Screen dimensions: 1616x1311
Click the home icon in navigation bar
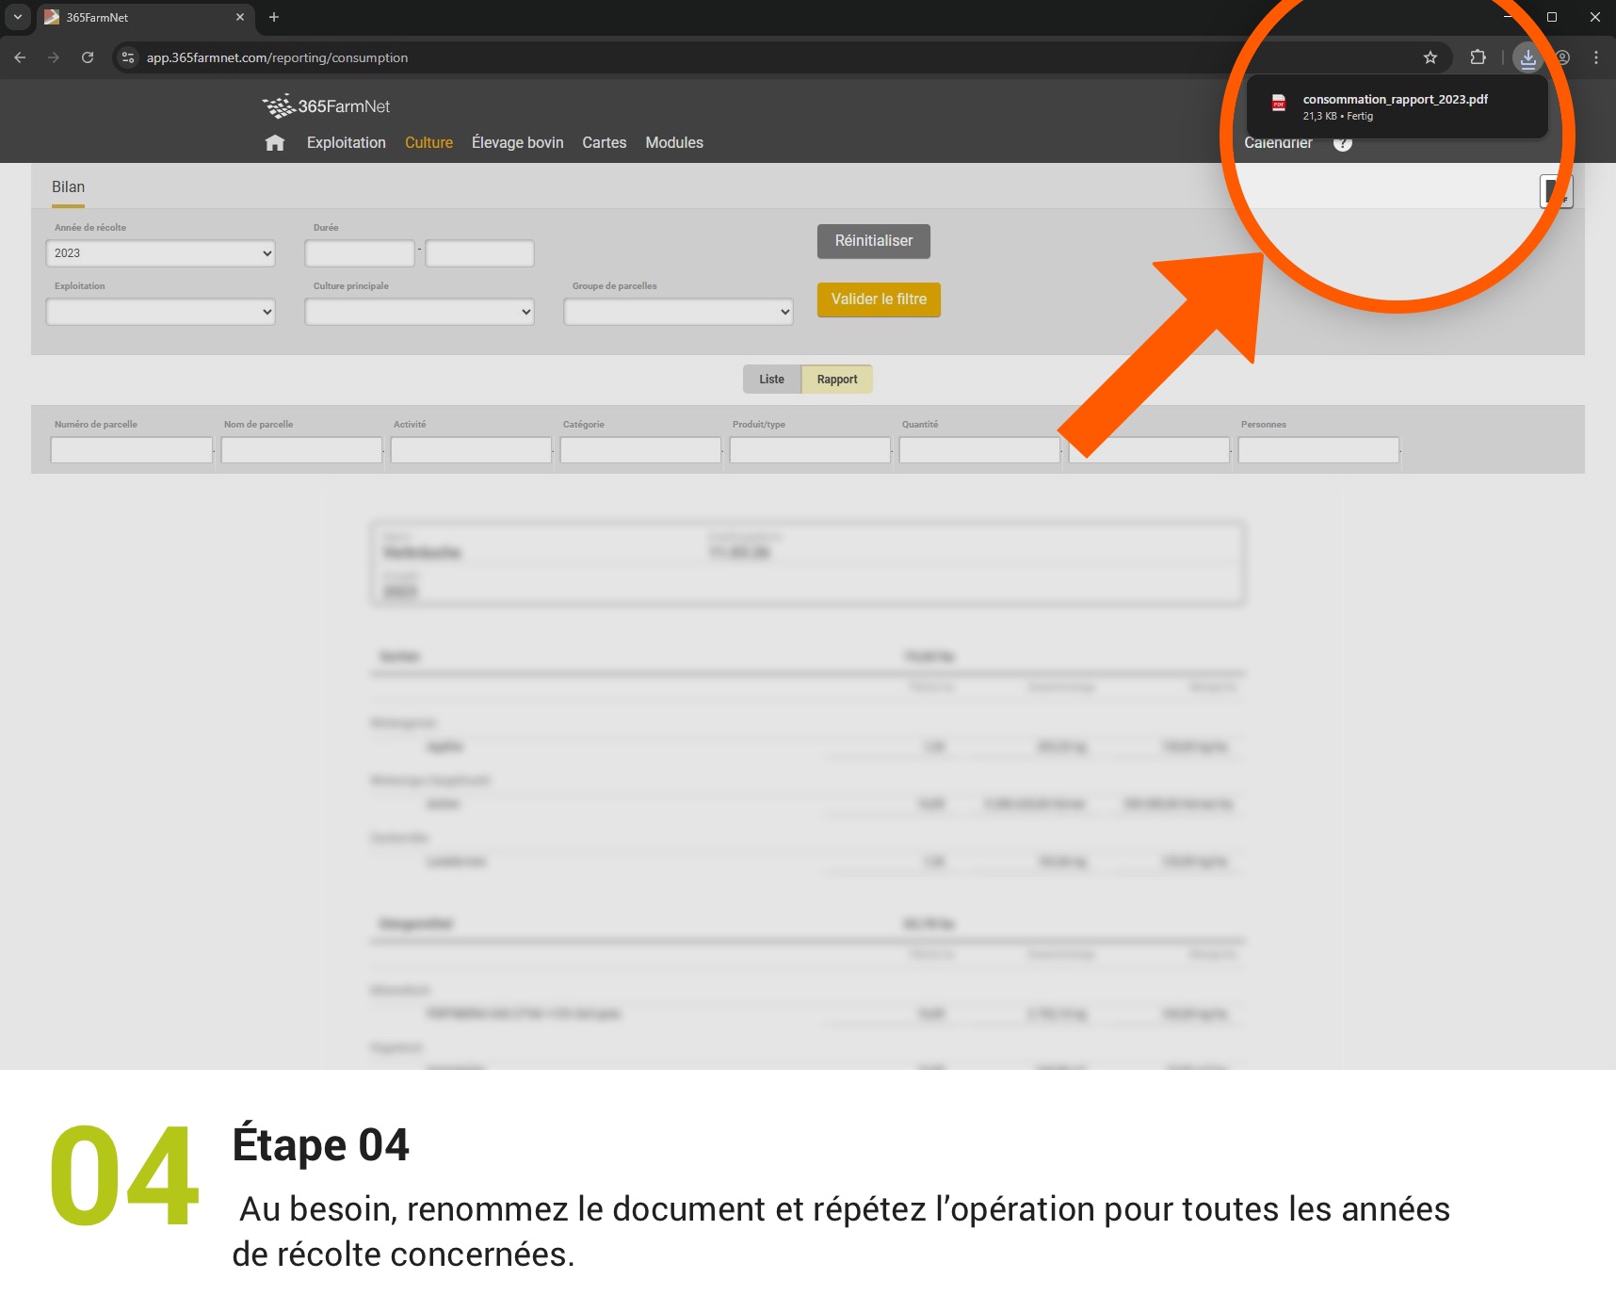(x=275, y=143)
